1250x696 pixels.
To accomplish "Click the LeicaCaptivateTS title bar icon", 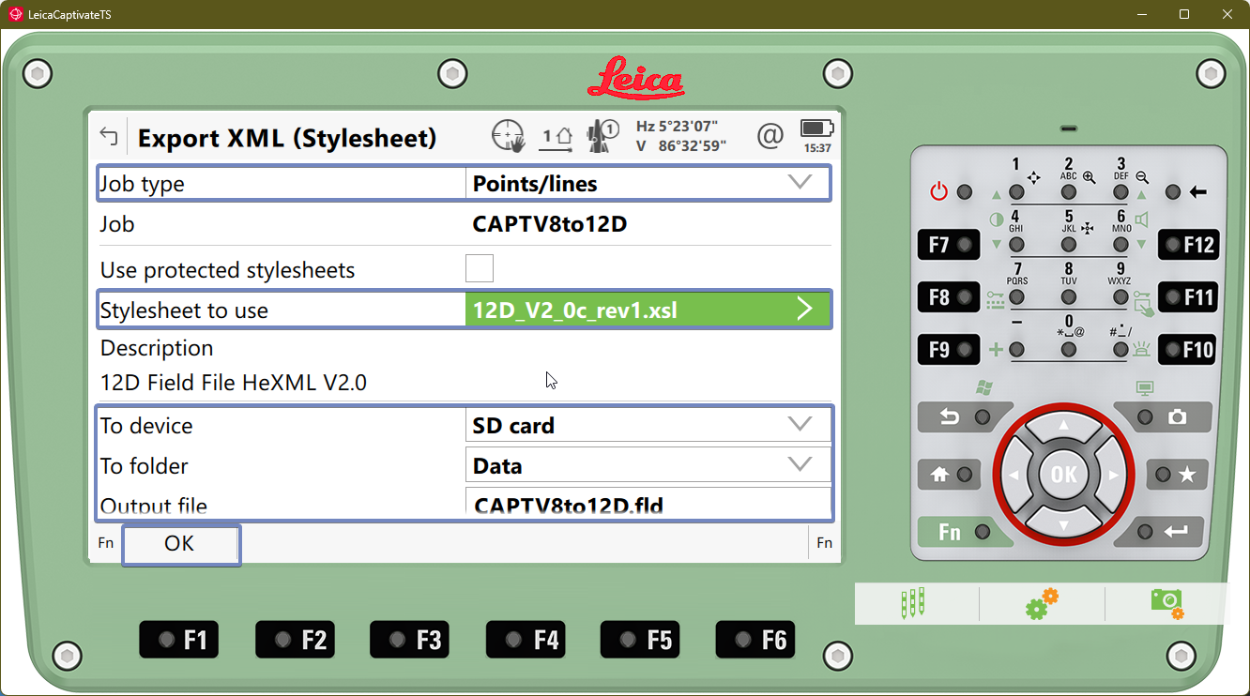I will (15, 15).
